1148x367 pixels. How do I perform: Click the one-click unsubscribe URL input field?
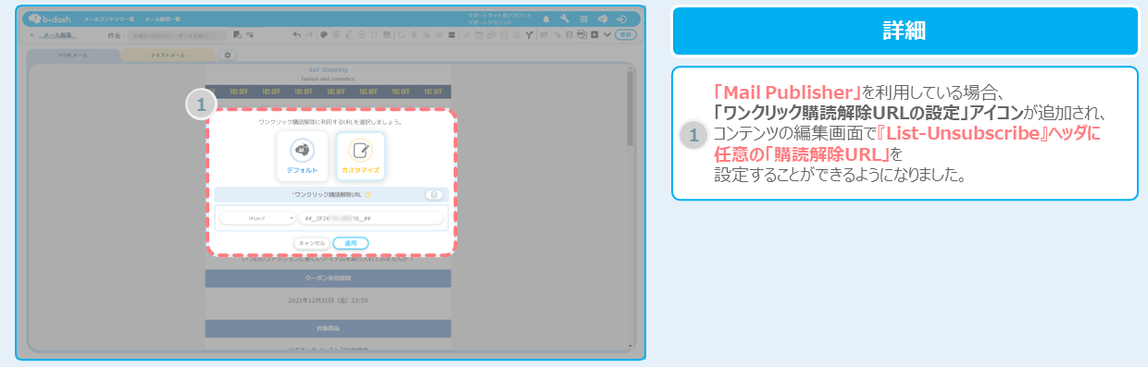[x=370, y=218]
